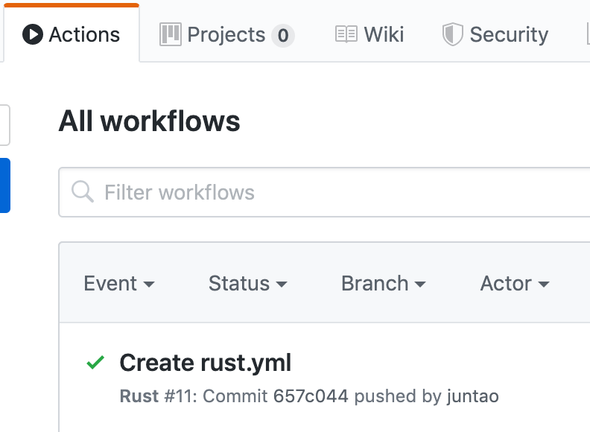590x432 pixels.
Task: Open juntao's user profile link
Action: (473, 396)
